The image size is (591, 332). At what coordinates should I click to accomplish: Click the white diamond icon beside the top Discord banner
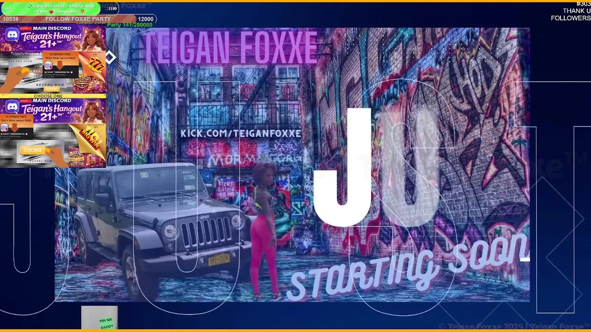[x=110, y=58]
